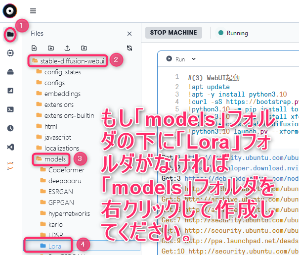
Task: Open the Machine chip sidebar icon
Action: click(x=10, y=53)
